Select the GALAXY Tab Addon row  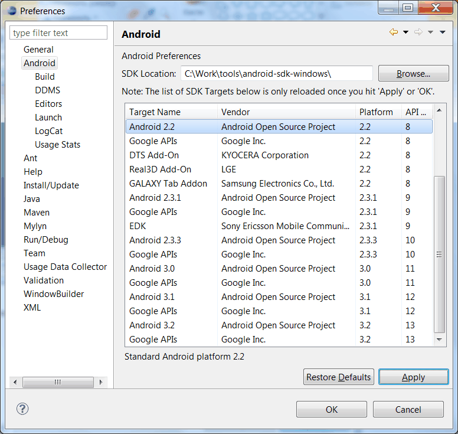tap(279, 183)
